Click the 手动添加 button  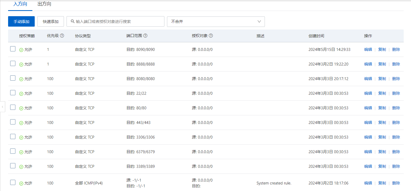pyautogui.click(x=21, y=22)
